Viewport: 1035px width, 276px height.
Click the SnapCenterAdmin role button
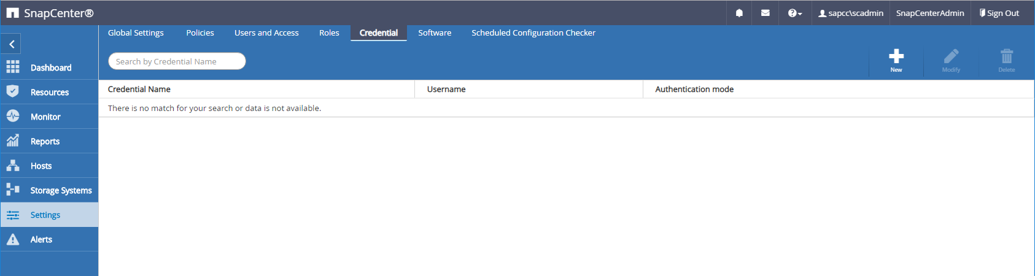click(x=929, y=13)
